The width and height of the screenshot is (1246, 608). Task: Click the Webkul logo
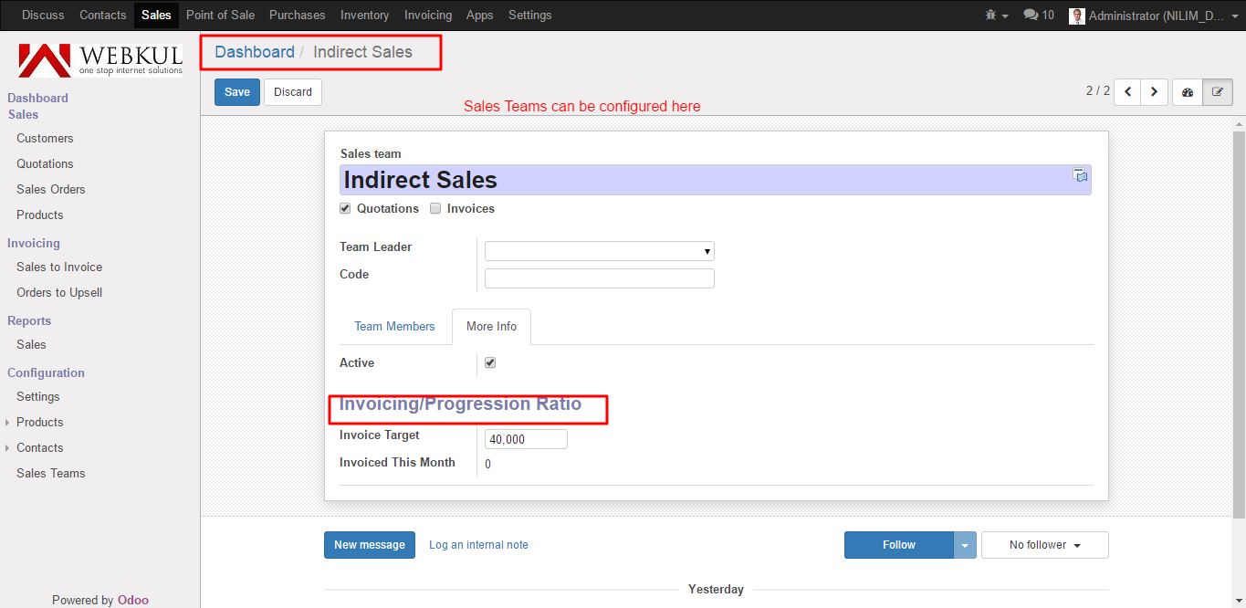click(x=100, y=59)
